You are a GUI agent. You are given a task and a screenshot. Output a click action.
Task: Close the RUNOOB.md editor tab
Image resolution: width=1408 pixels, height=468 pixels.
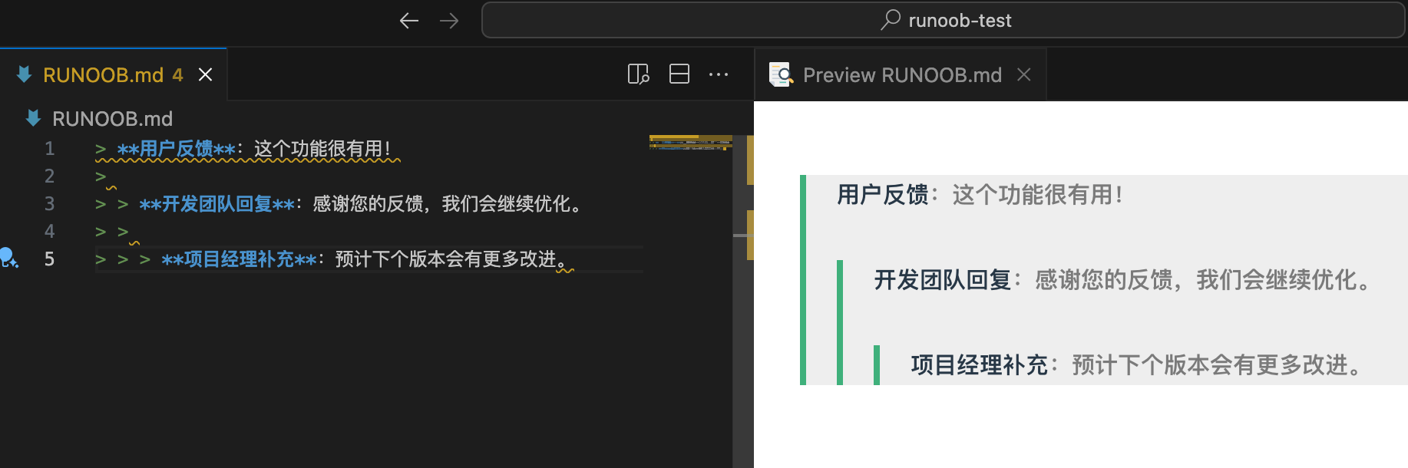(205, 75)
